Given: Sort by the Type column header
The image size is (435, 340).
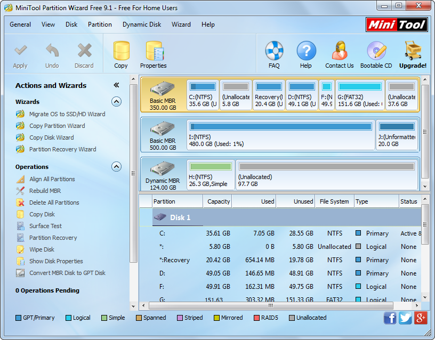Looking at the screenshot, I should coord(377,201).
